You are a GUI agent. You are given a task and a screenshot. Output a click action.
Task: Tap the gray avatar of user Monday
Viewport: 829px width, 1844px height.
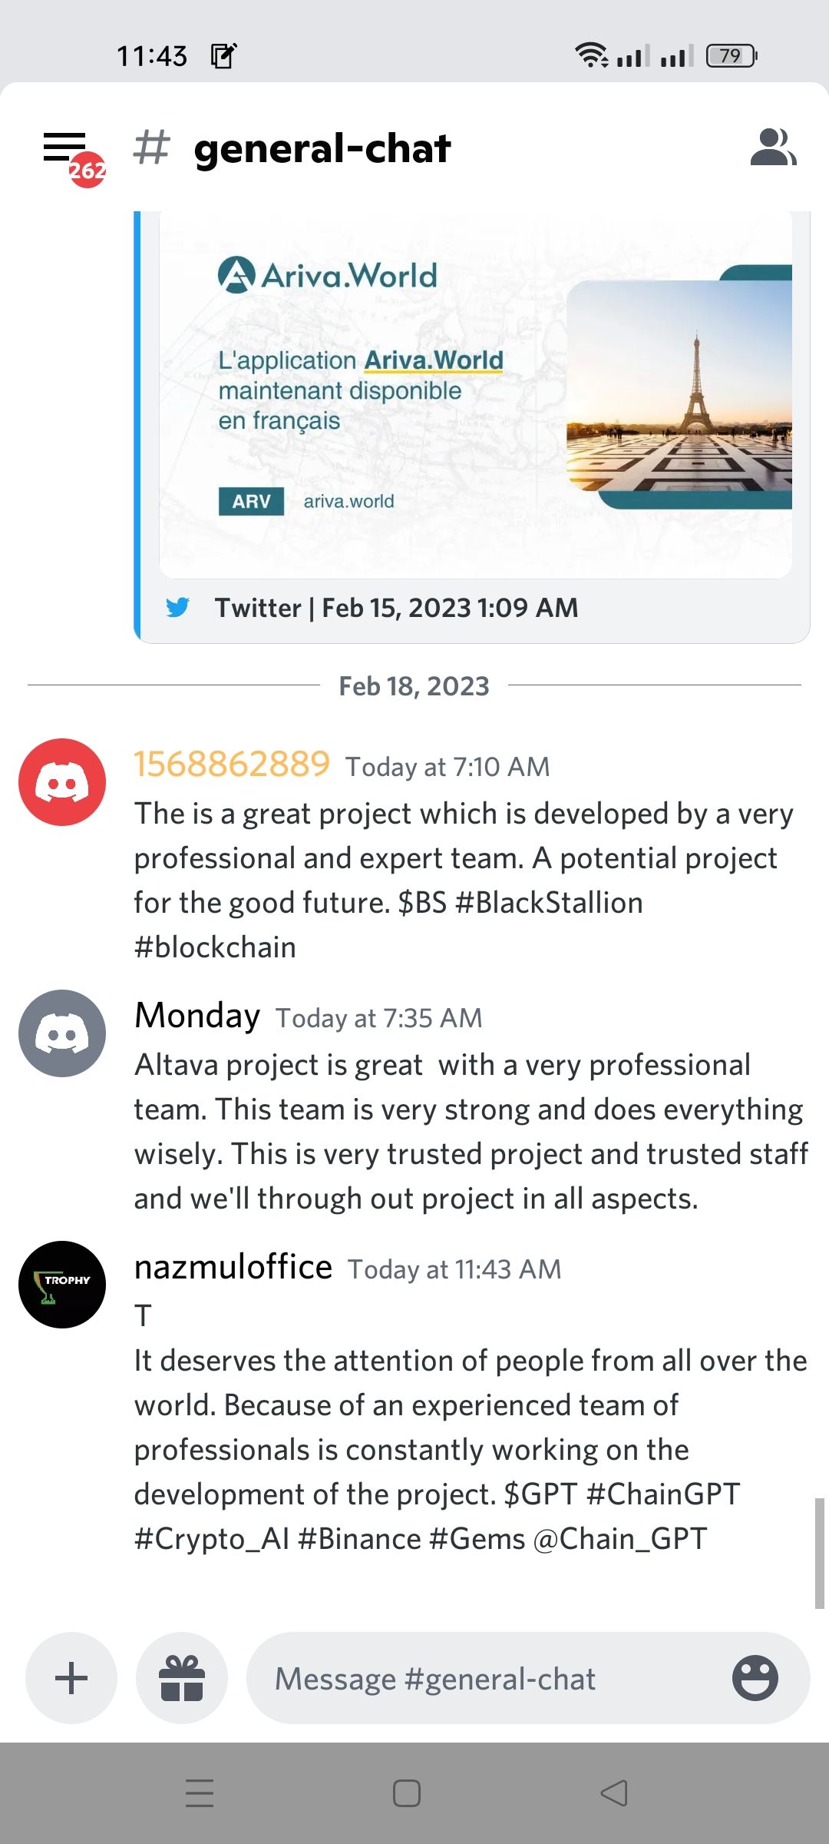click(62, 1033)
